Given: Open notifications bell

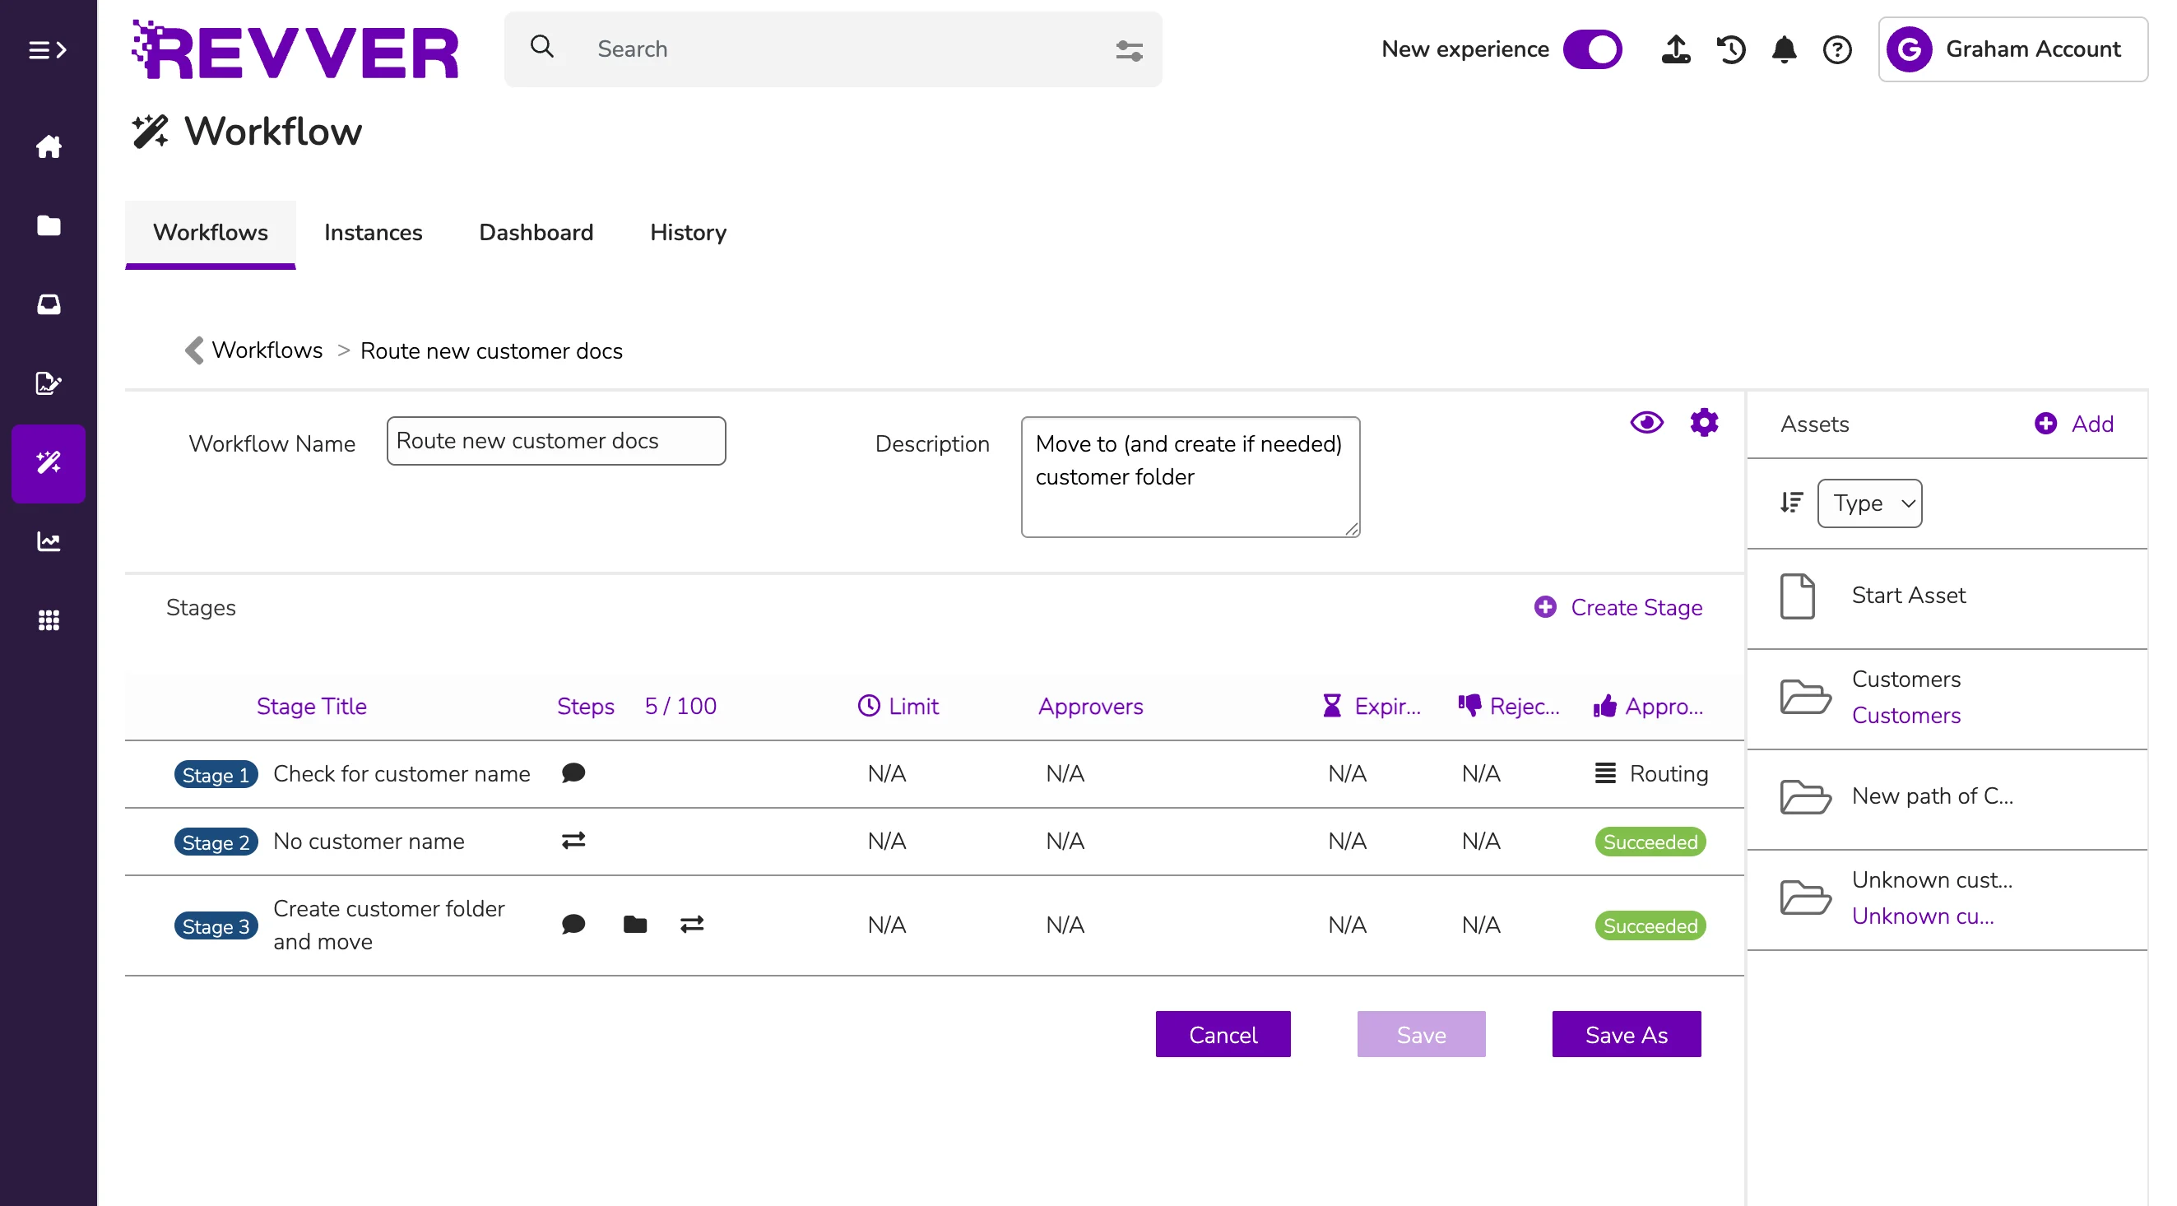Looking at the screenshot, I should (1784, 49).
